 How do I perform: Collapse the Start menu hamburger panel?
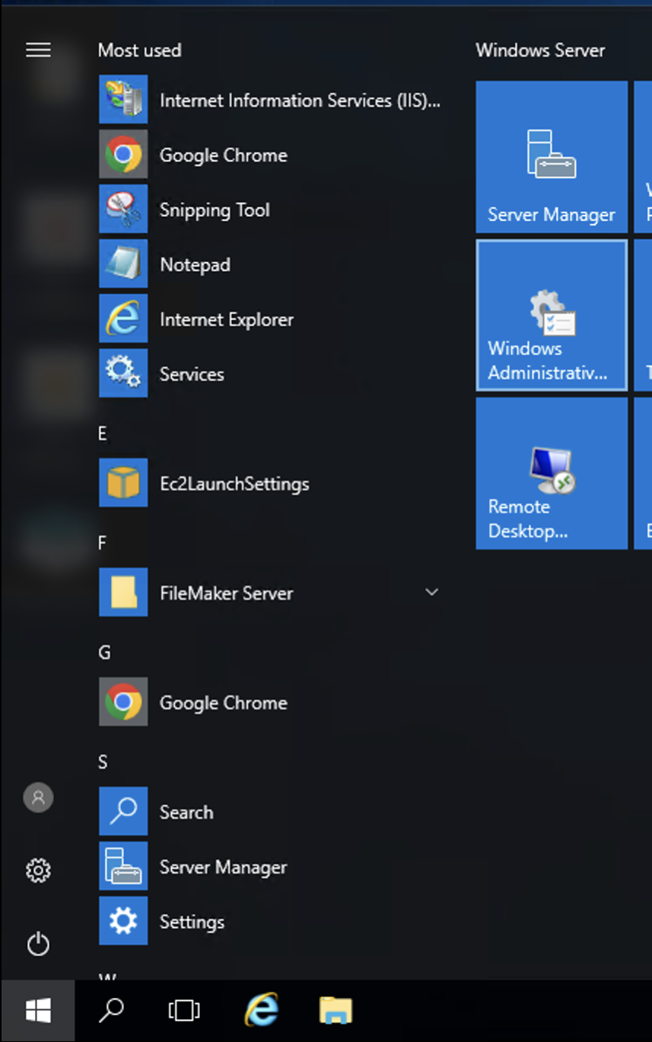[x=38, y=50]
